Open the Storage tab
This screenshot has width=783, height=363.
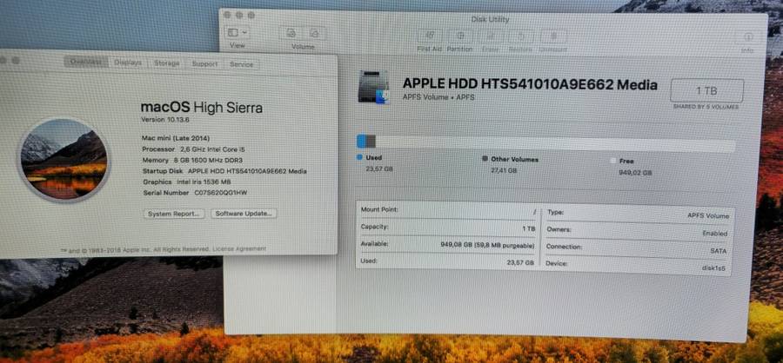166,63
